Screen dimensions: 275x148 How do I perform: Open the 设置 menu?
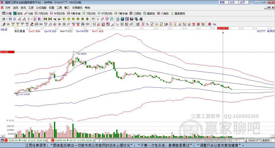point(52,8)
